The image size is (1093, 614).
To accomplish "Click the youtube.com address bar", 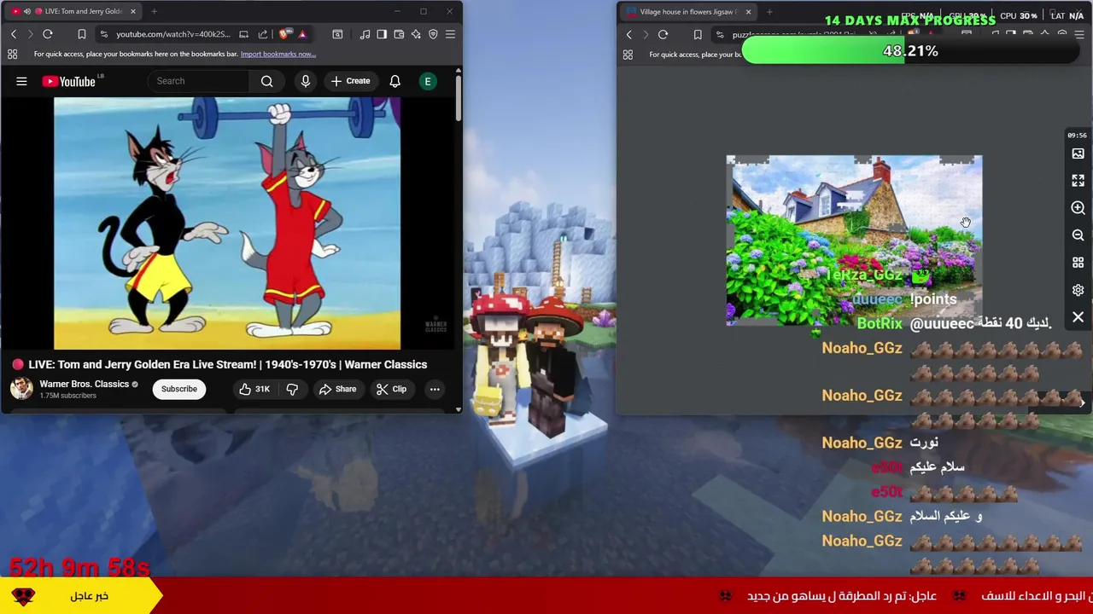I will tap(173, 34).
